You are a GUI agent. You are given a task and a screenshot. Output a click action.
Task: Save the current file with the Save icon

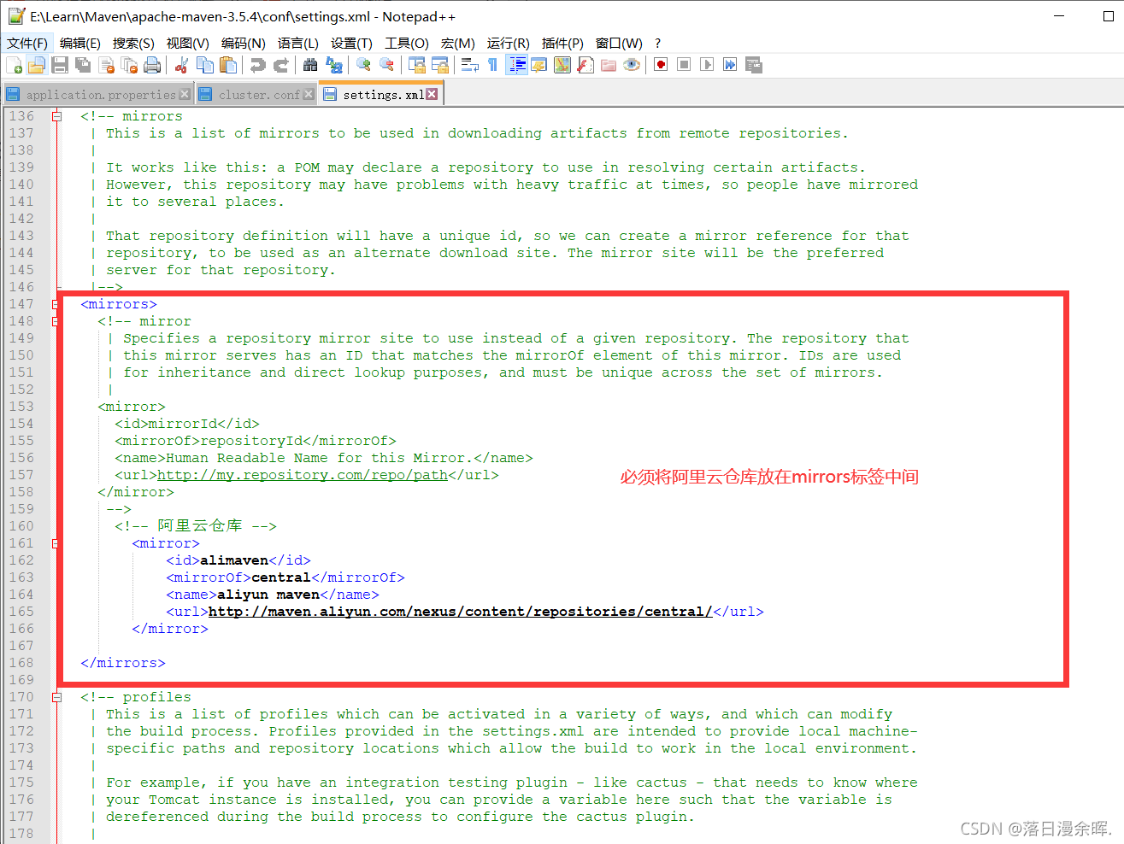tap(60, 65)
